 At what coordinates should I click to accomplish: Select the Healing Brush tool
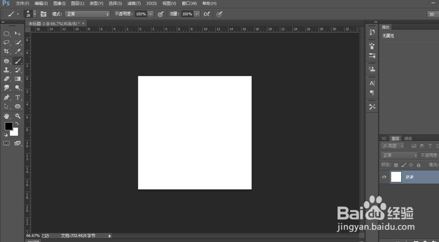pos(7,61)
